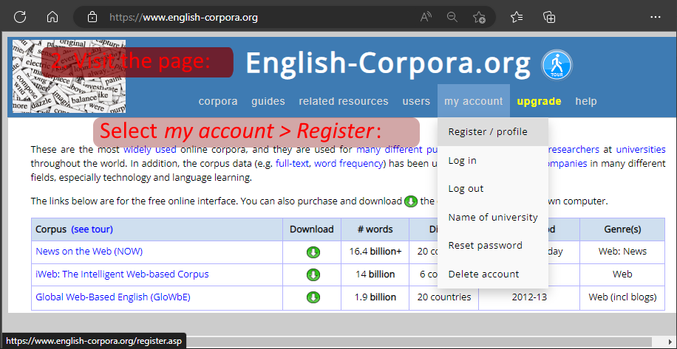This screenshot has width=677, height=349.
Task: Click the blue Tour walking-man icon
Action: pyautogui.click(x=557, y=65)
